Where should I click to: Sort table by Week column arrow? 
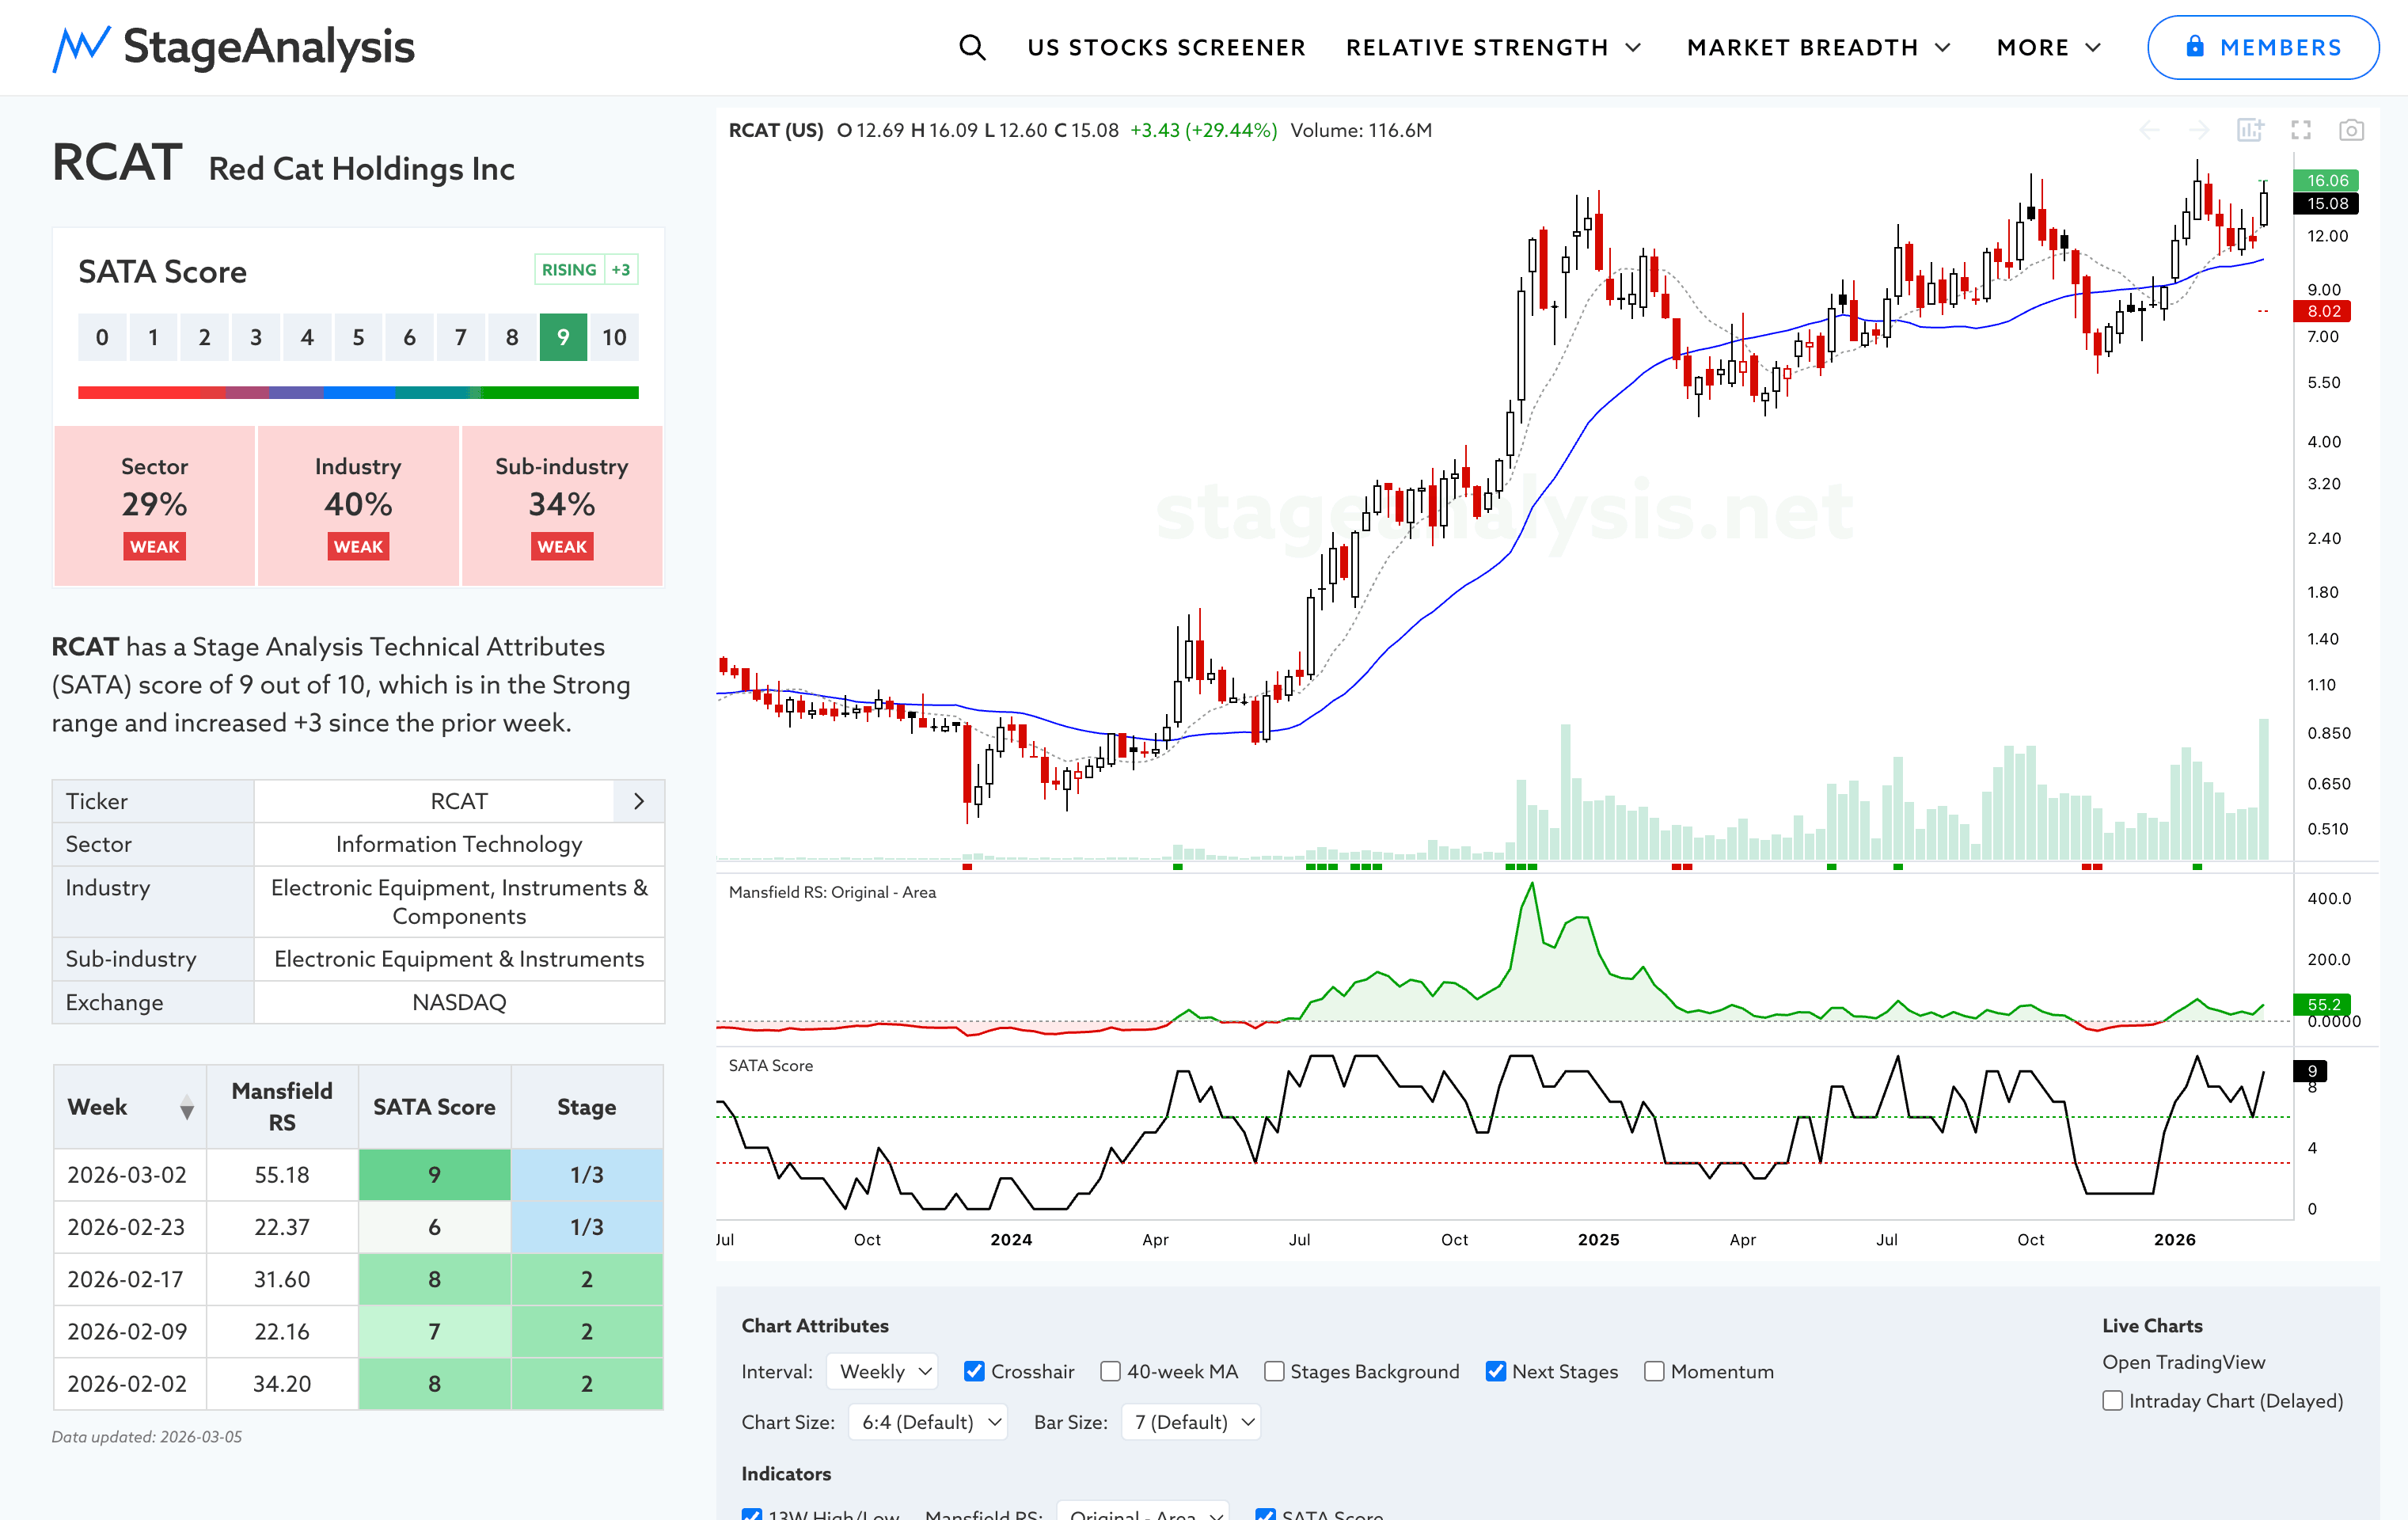(x=186, y=1107)
